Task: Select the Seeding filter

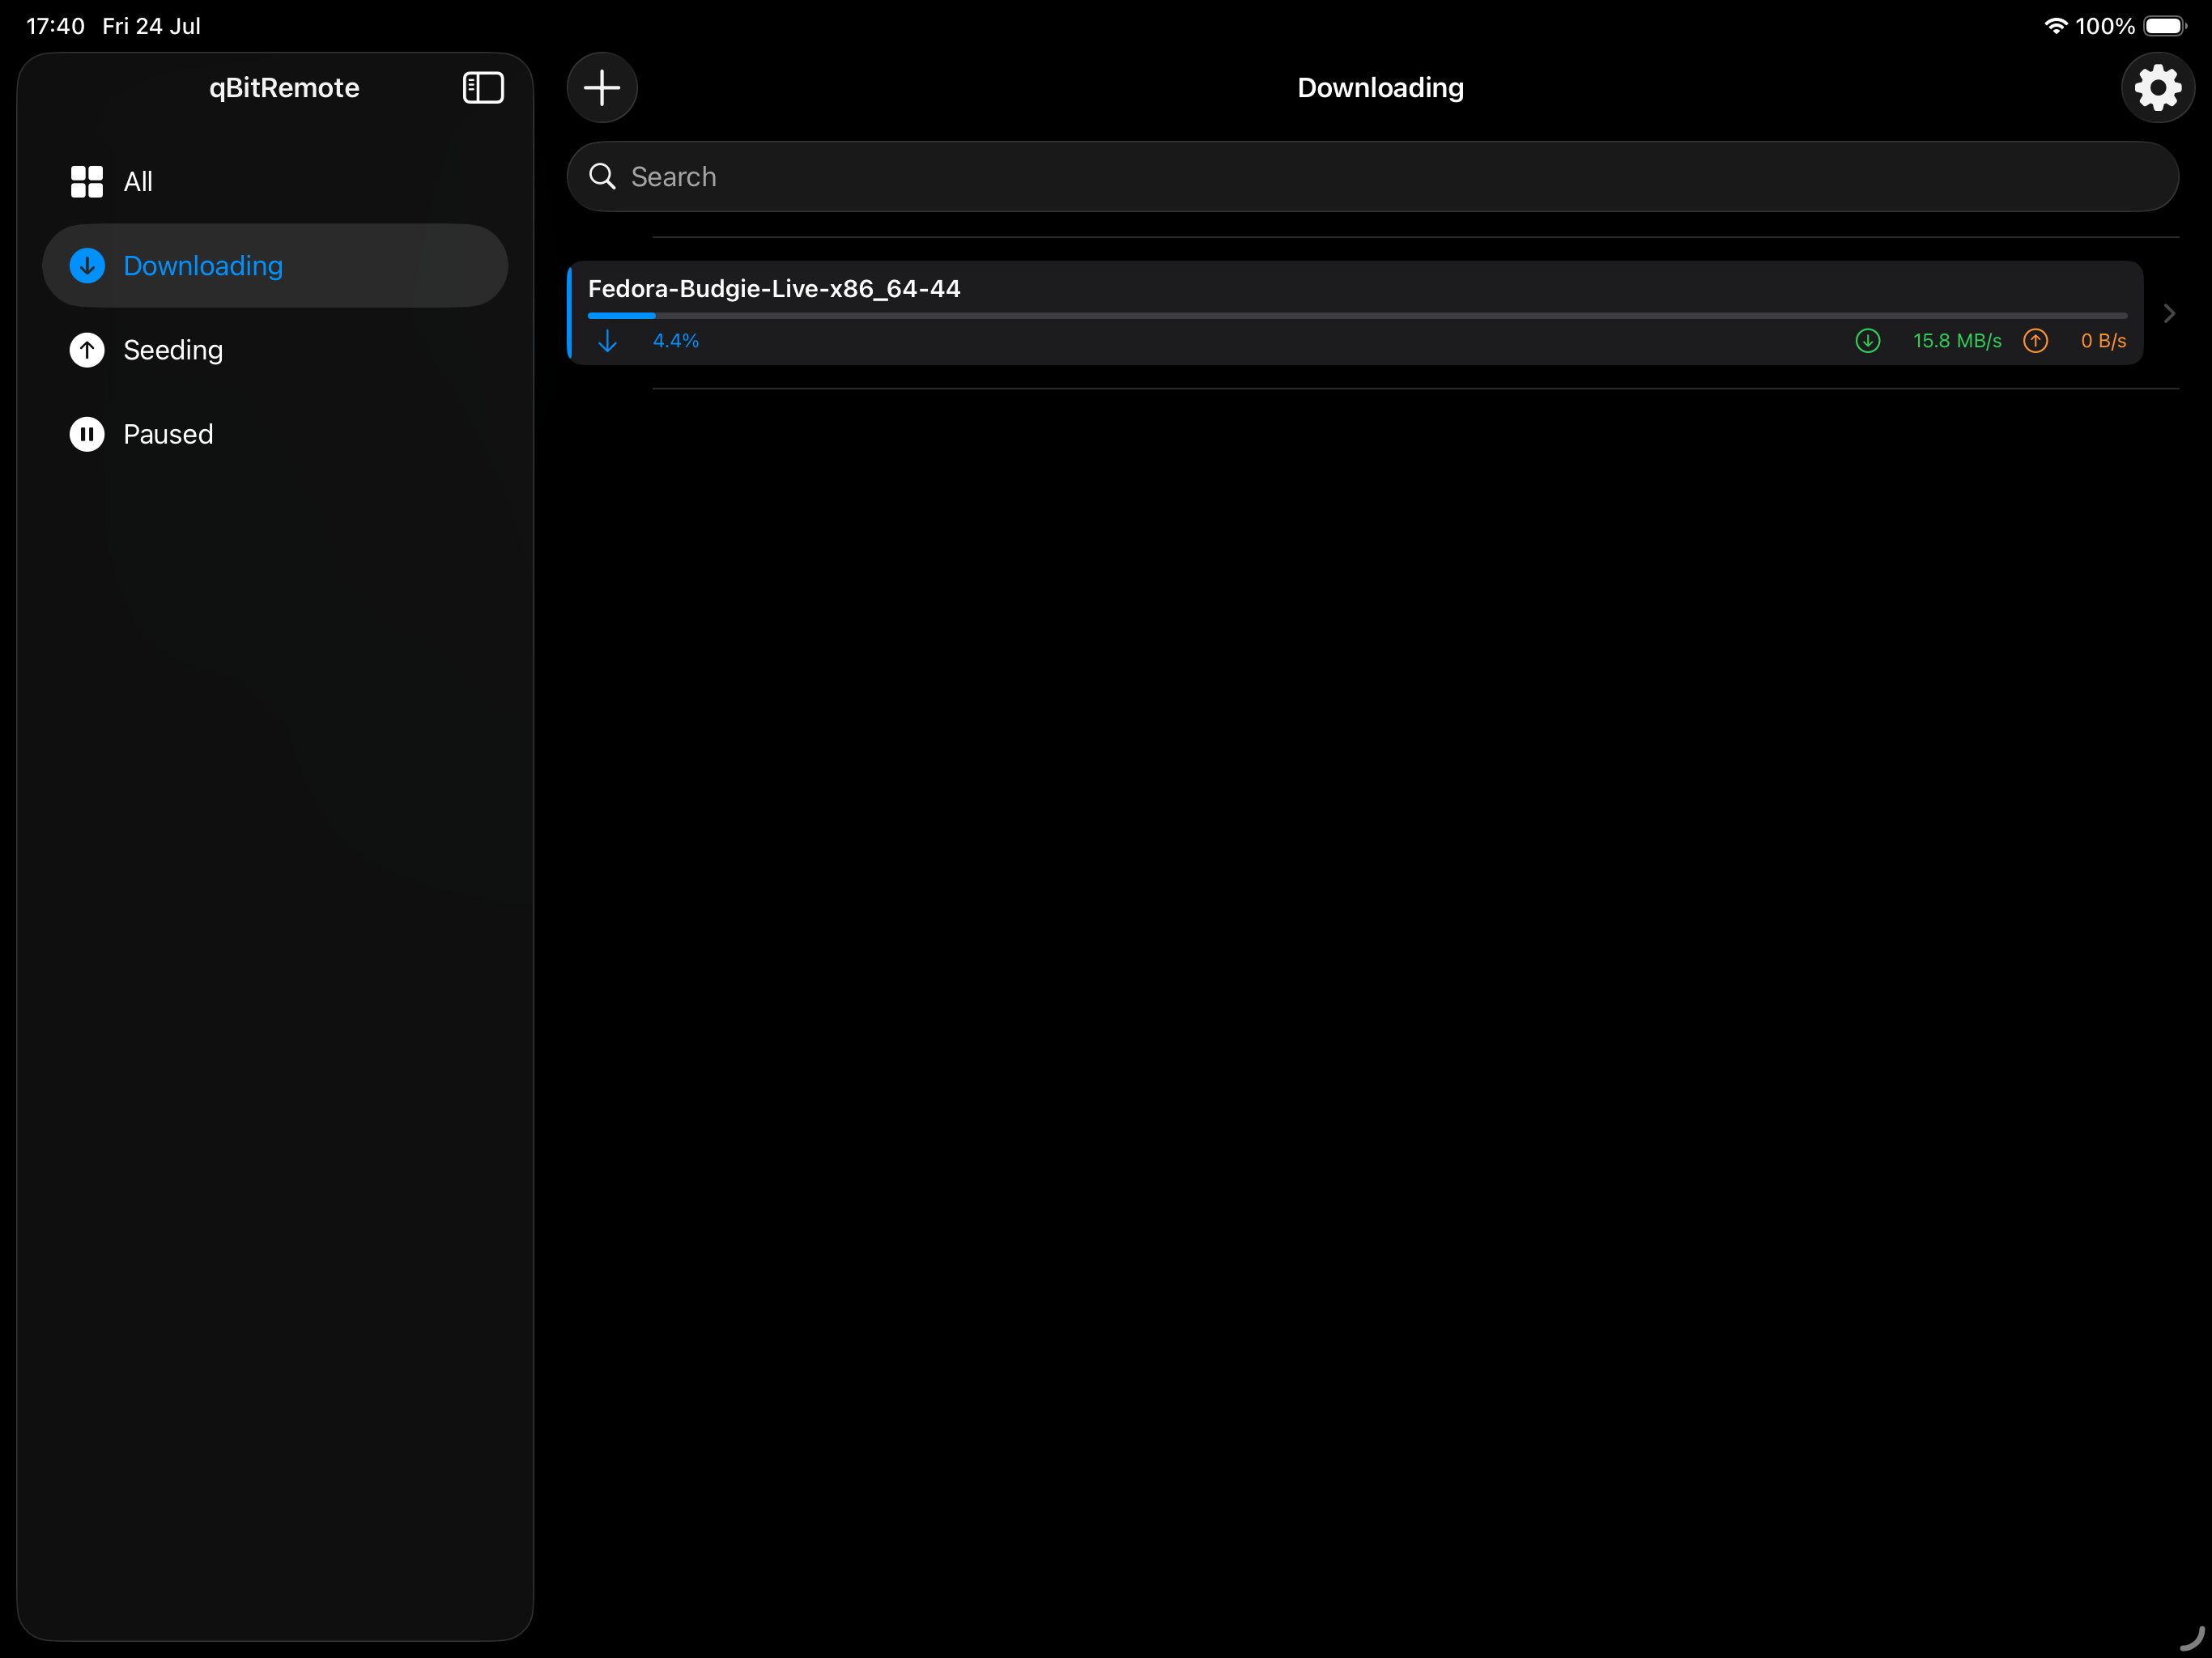Action: pos(275,350)
